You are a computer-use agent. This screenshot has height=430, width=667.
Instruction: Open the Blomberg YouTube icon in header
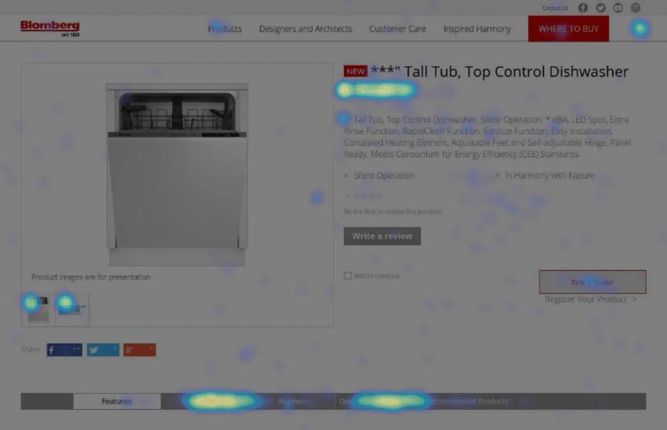(x=618, y=8)
